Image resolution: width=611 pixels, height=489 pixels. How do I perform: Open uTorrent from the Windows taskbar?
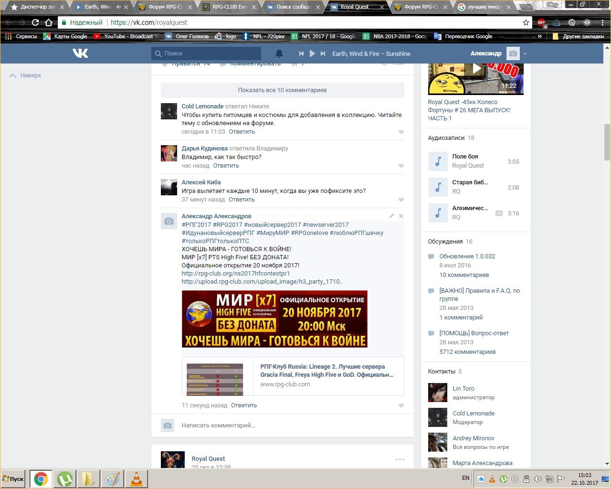pyautogui.click(x=65, y=478)
